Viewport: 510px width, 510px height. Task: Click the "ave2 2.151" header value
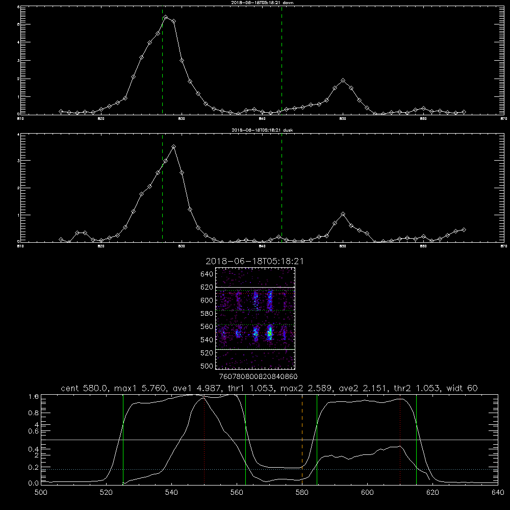(364, 388)
